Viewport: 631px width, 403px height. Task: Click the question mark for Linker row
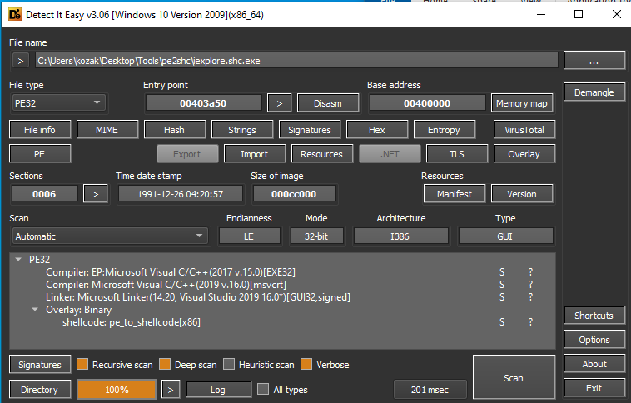click(531, 297)
